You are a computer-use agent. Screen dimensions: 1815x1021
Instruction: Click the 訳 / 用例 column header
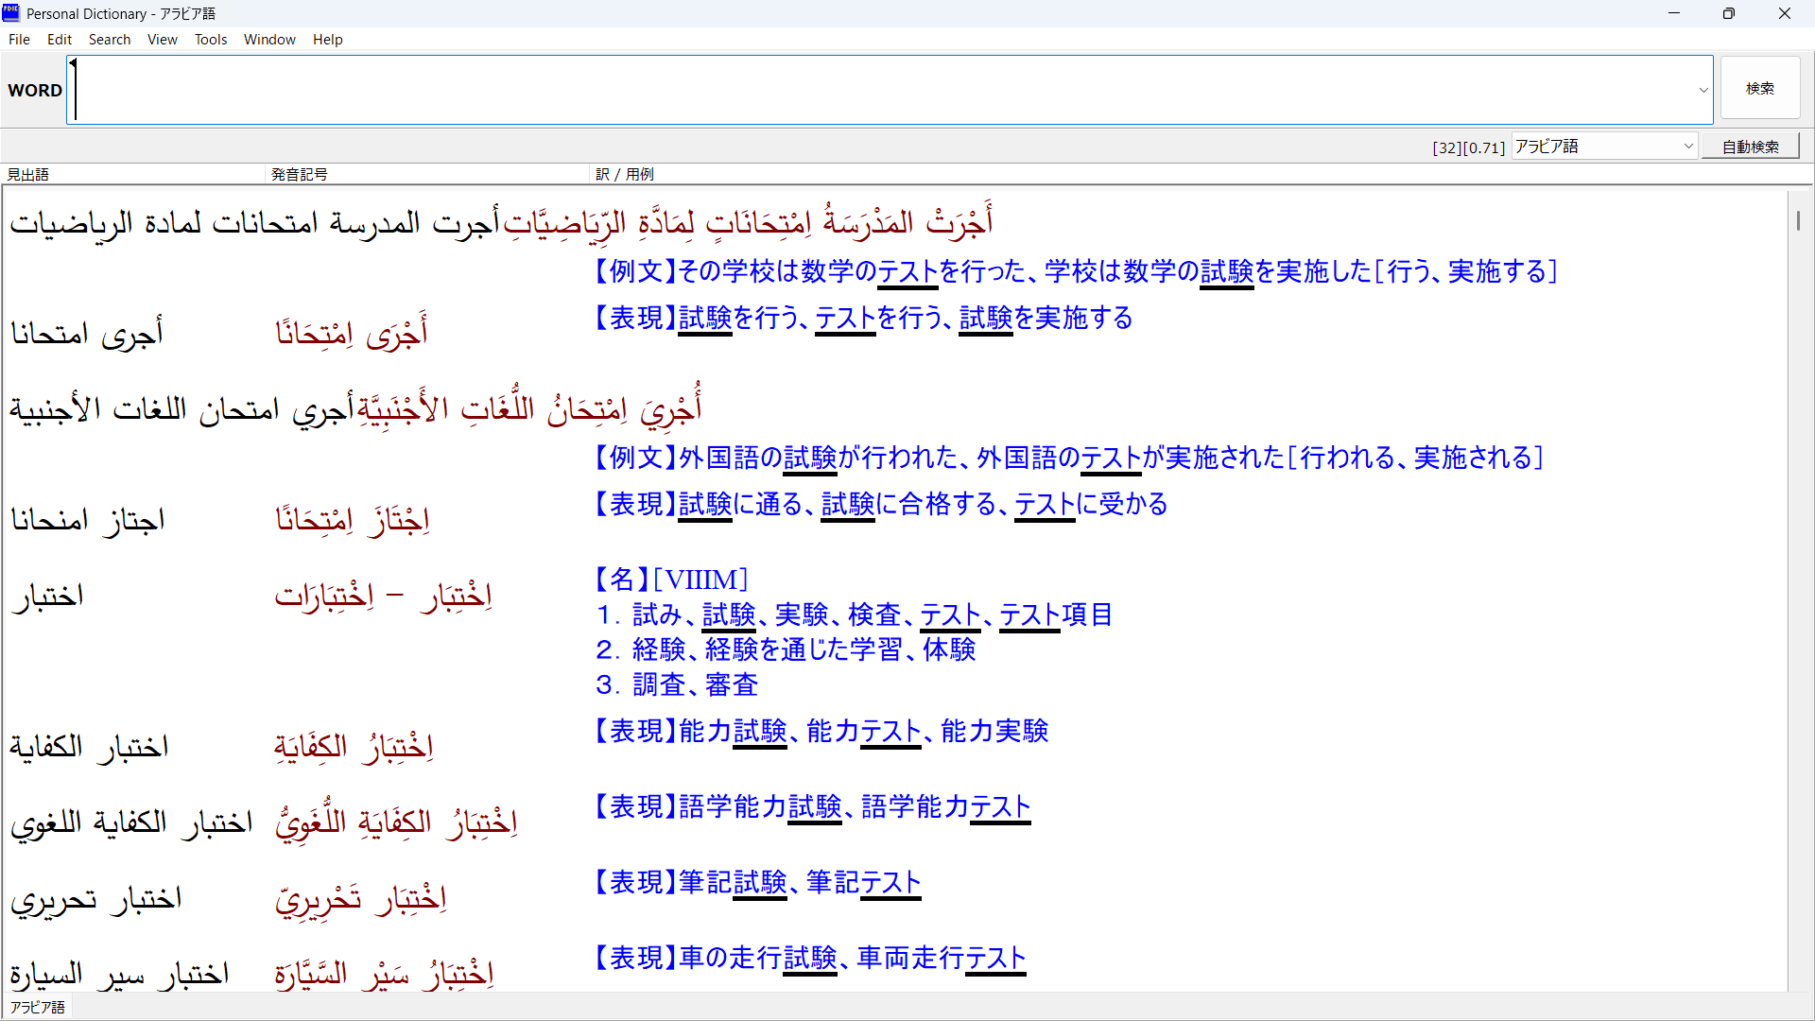[x=625, y=174]
